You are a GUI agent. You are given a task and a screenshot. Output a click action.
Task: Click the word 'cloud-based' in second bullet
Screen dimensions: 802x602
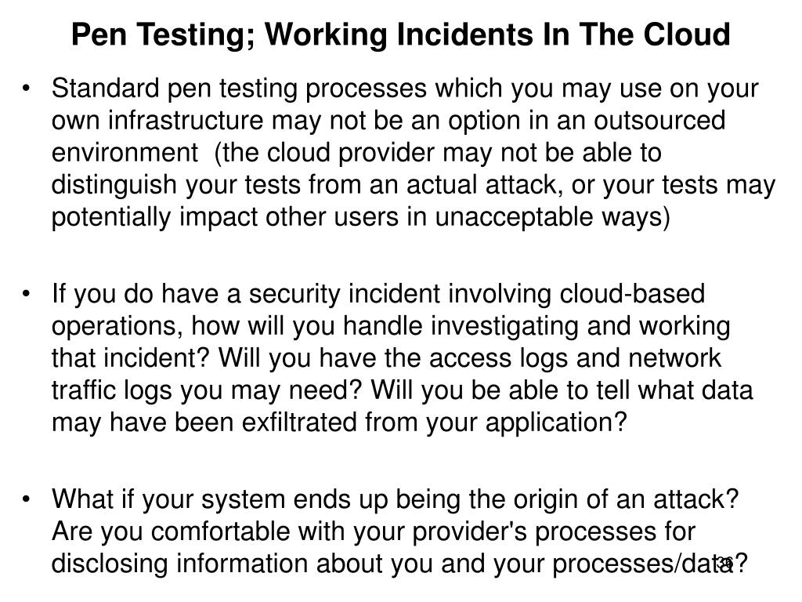click(632, 295)
